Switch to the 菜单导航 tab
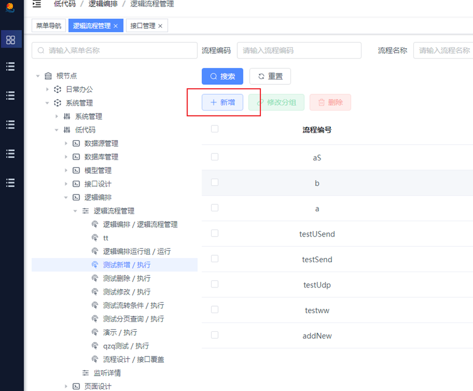473x391 pixels. [49, 26]
